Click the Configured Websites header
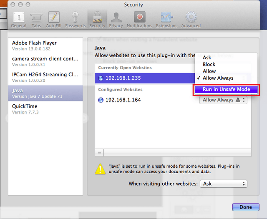The height and width of the screenshot is (219, 267). (120, 90)
